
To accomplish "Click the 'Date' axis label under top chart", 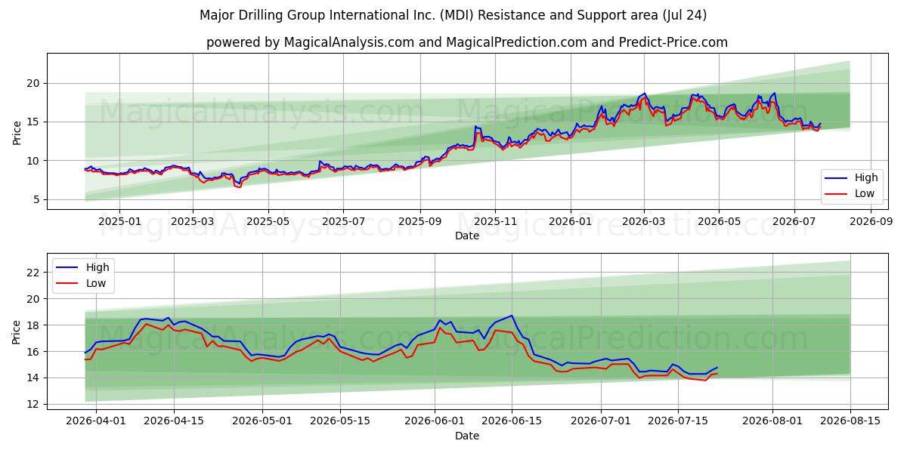I will [467, 236].
